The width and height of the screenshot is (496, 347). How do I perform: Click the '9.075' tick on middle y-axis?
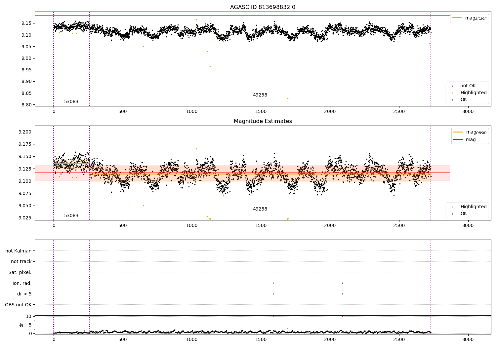tap(25, 193)
